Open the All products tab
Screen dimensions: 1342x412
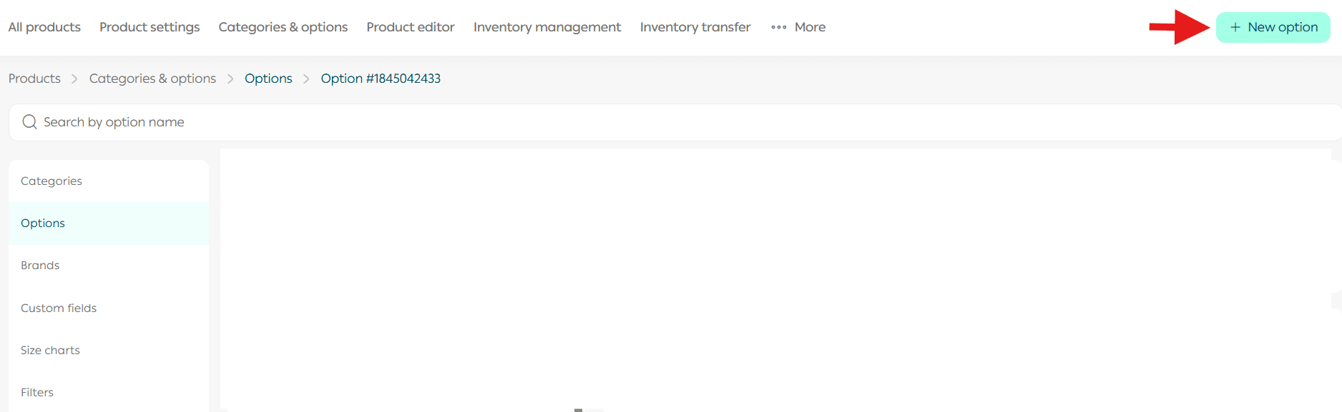[x=44, y=27]
